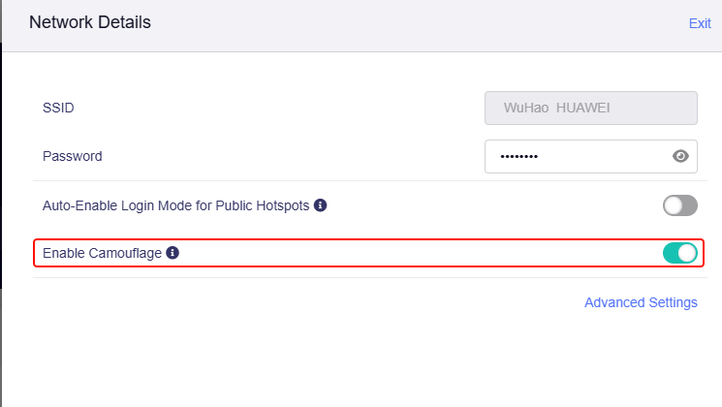Screen dimensions: 722x407
Task: Show password with the eye icon
Action: click(680, 156)
